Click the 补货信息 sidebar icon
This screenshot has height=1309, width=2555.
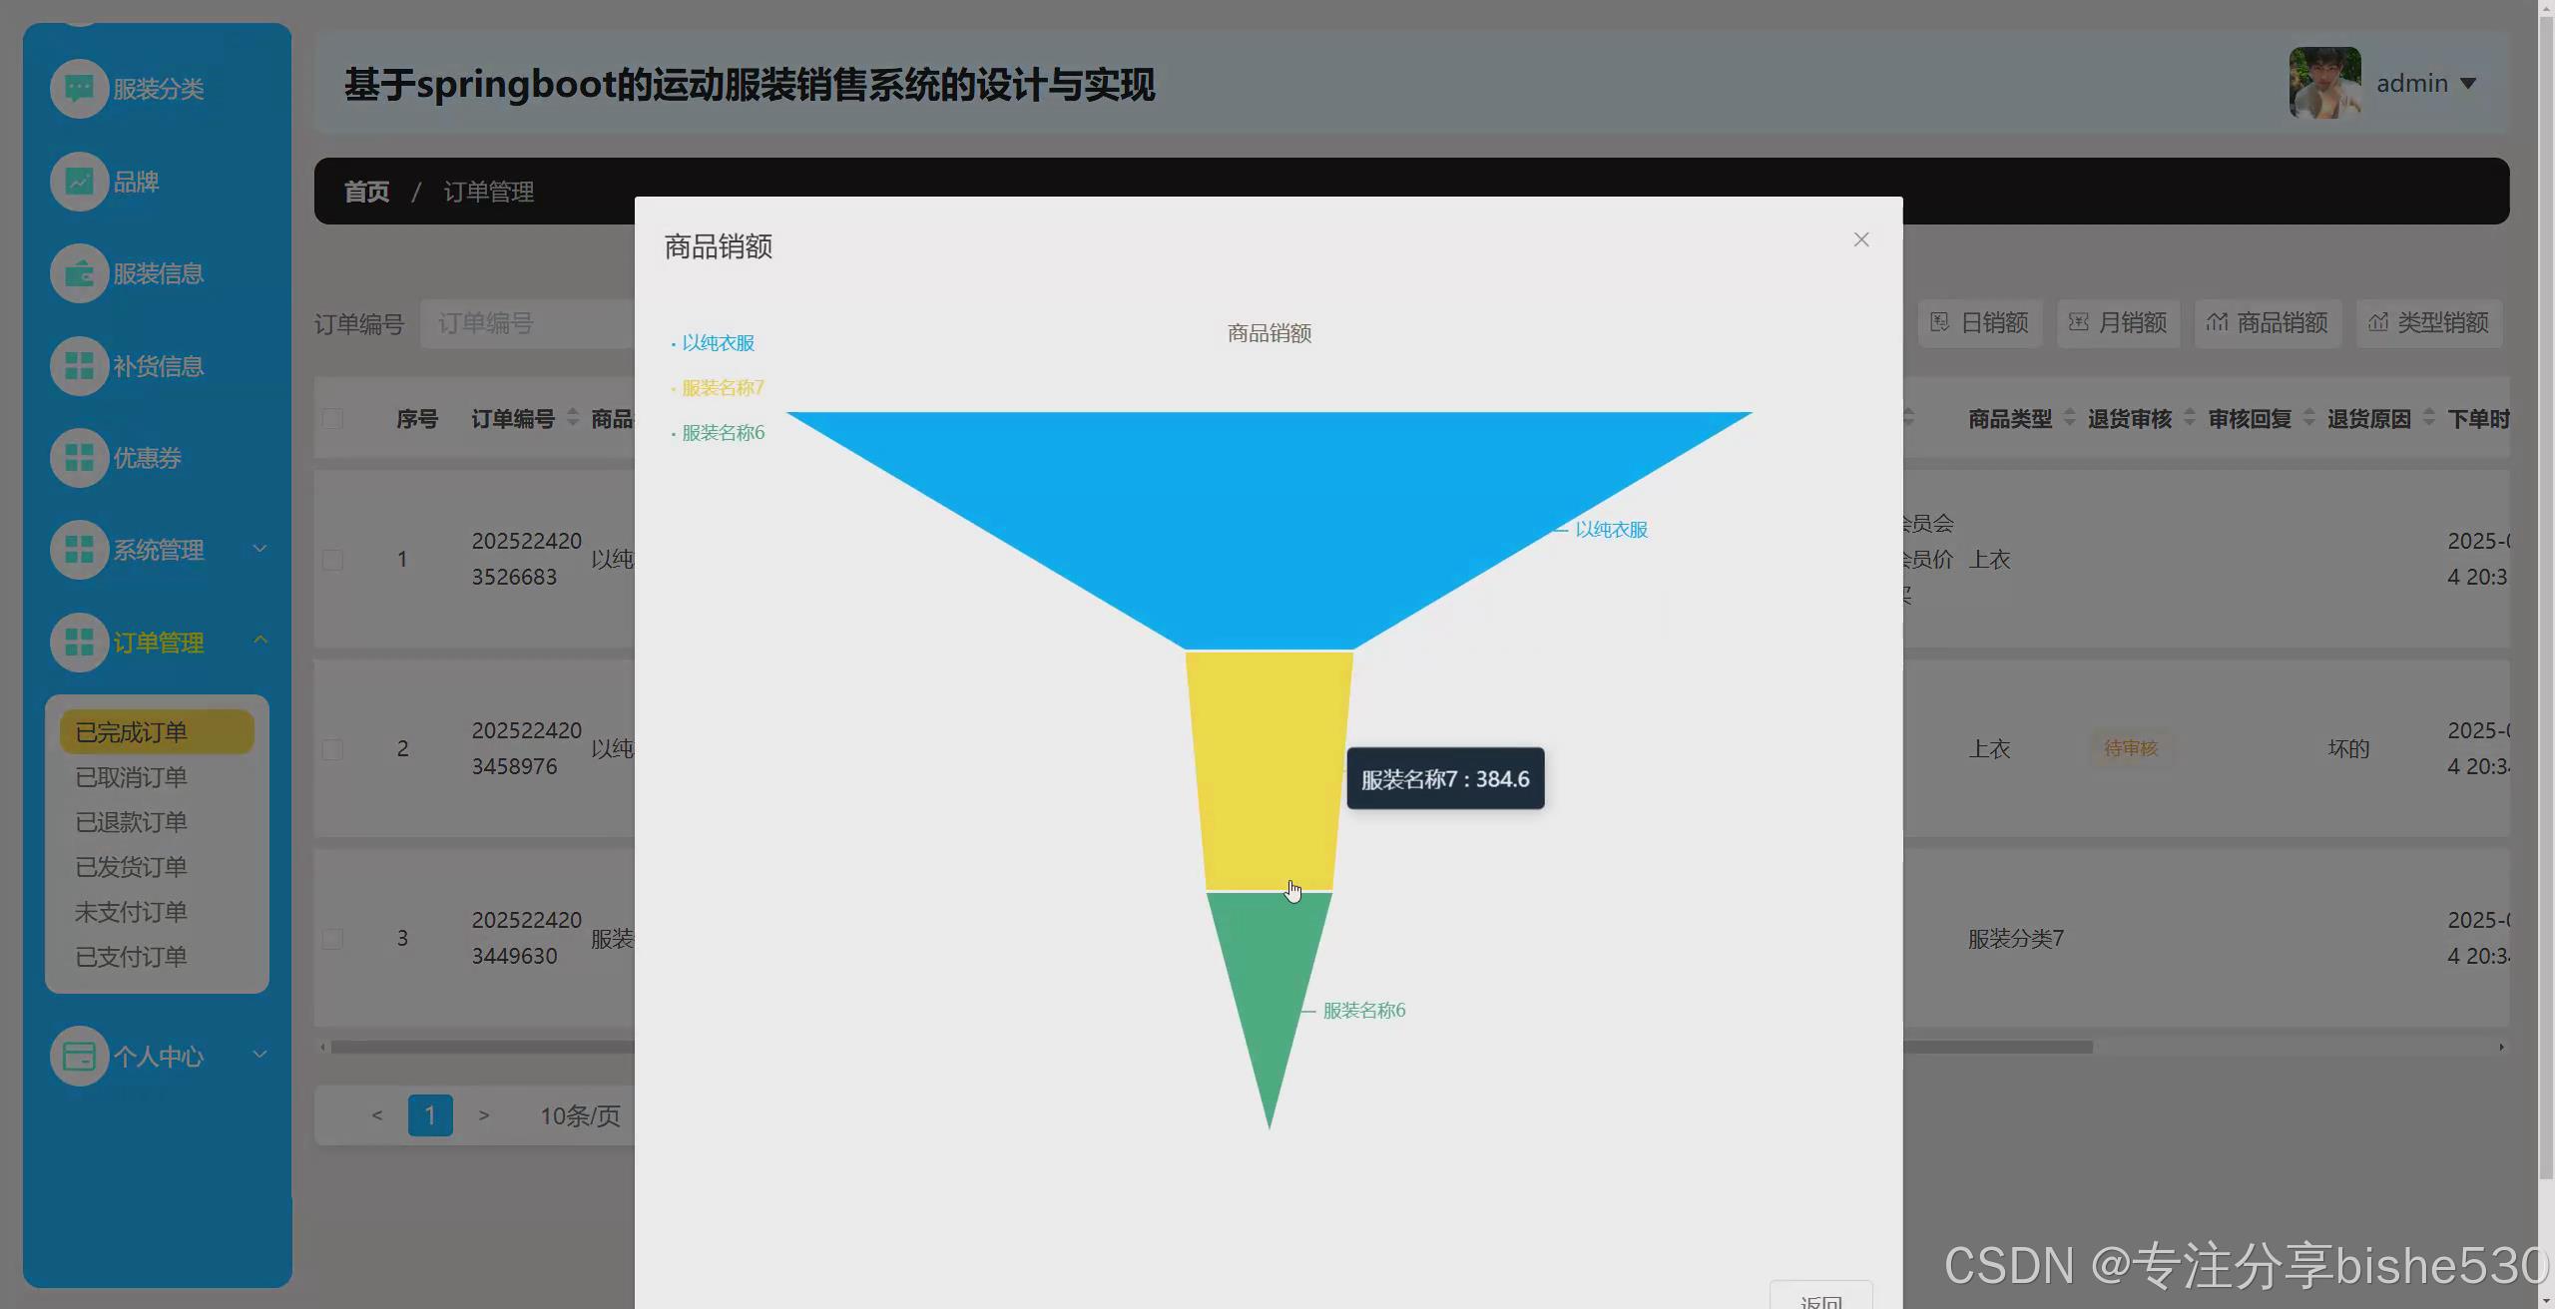point(79,365)
